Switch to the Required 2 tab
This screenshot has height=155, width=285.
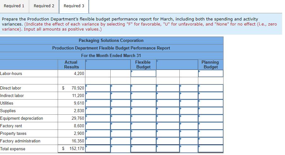pyautogui.click(x=44, y=6)
